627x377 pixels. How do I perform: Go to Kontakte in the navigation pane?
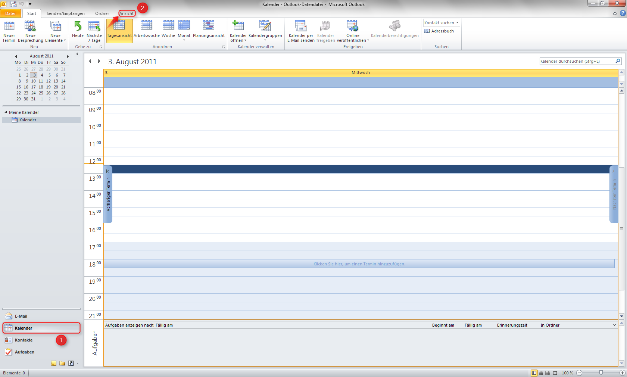point(24,340)
